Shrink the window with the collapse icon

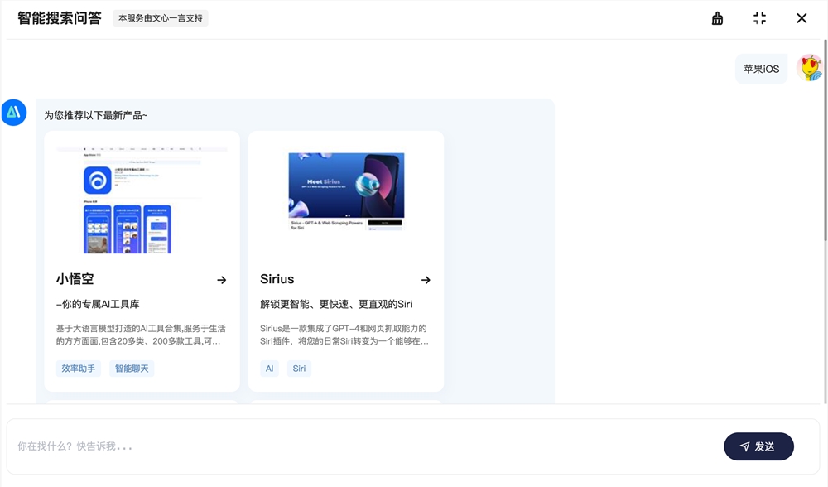[x=759, y=17]
